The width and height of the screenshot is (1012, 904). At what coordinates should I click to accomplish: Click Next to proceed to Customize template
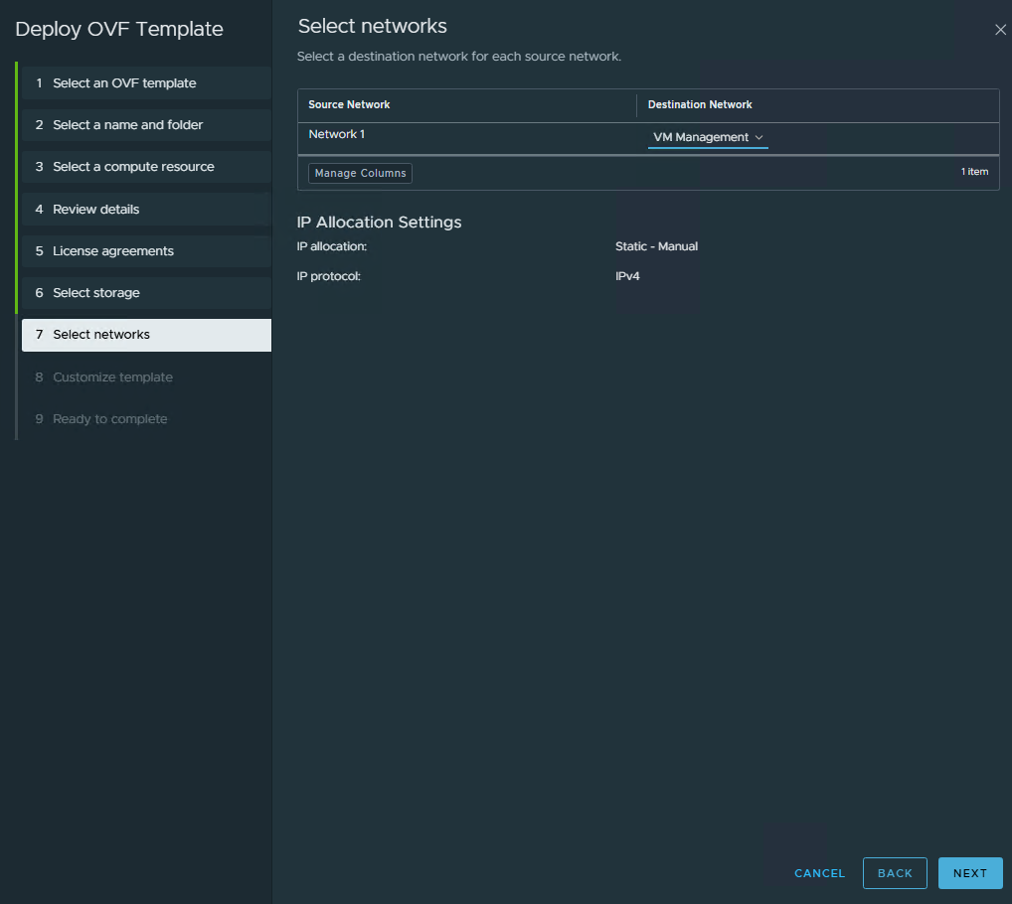click(x=969, y=873)
